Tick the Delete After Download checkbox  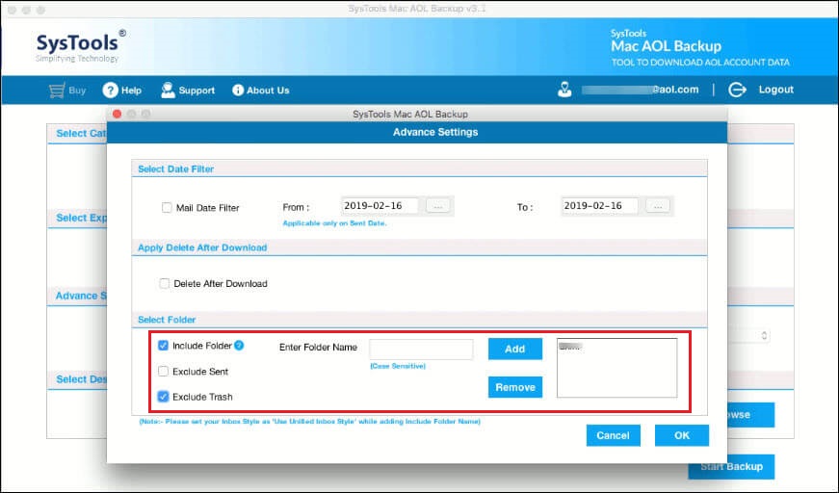(165, 283)
